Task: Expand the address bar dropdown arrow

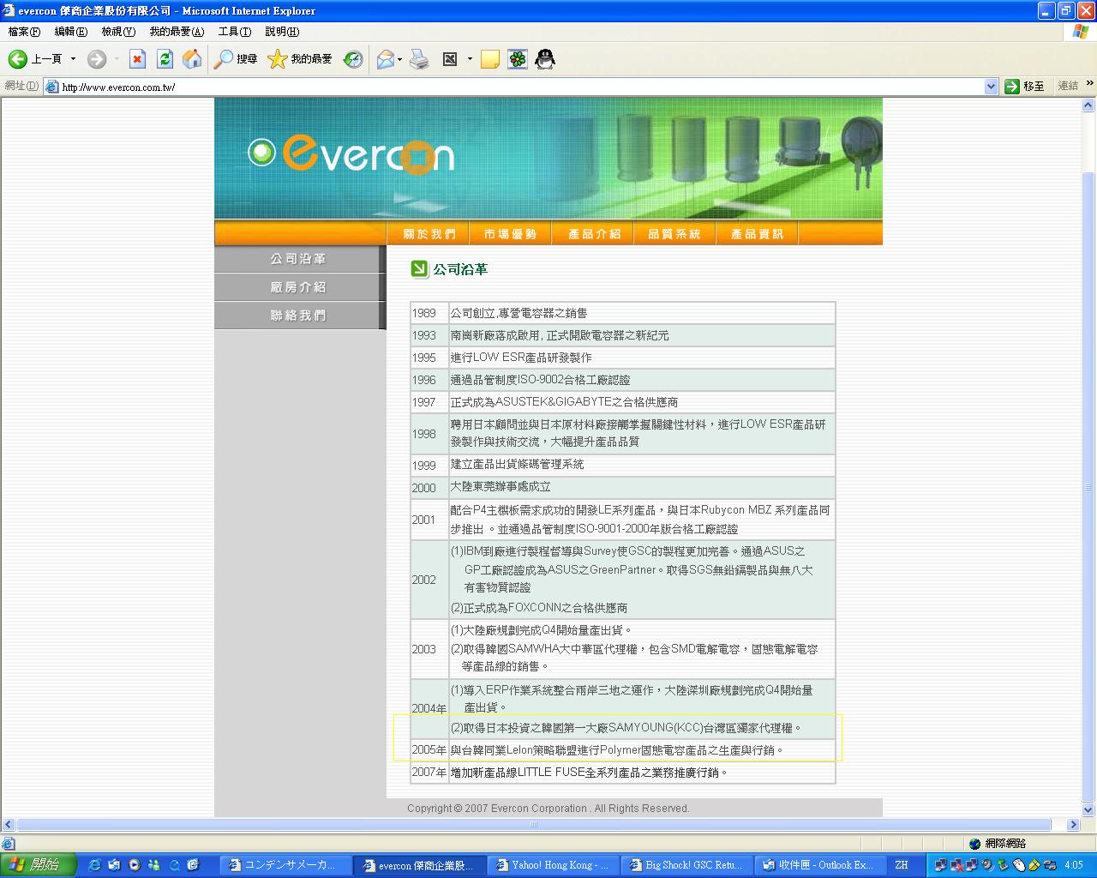Action: pos(991,87)
